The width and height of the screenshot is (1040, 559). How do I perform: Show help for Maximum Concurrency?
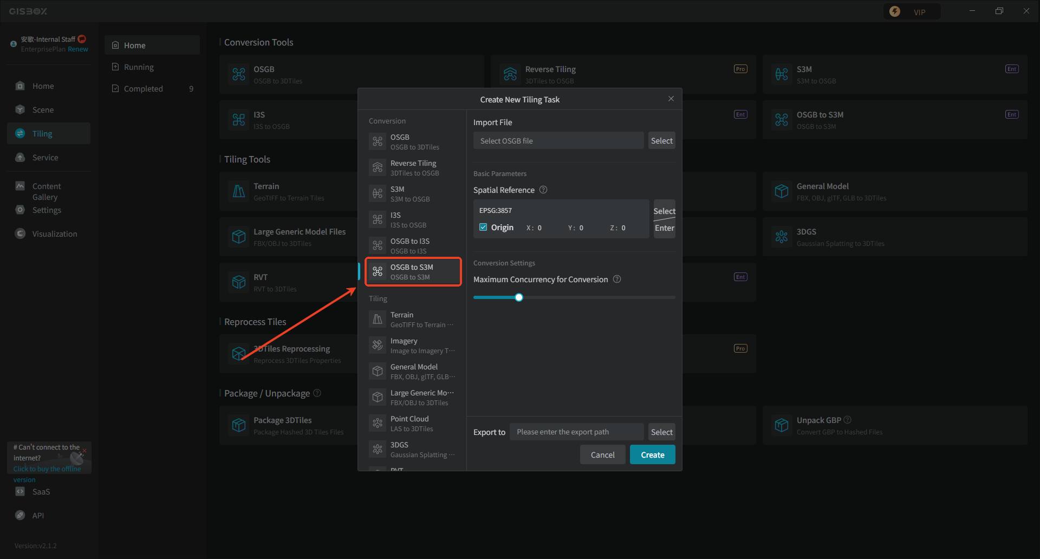click(616, 279)
